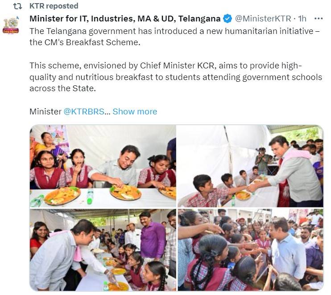Viewport: 331px width, 295px height.
Task: Click the repost arrows icon
Action: coord(17,6)
